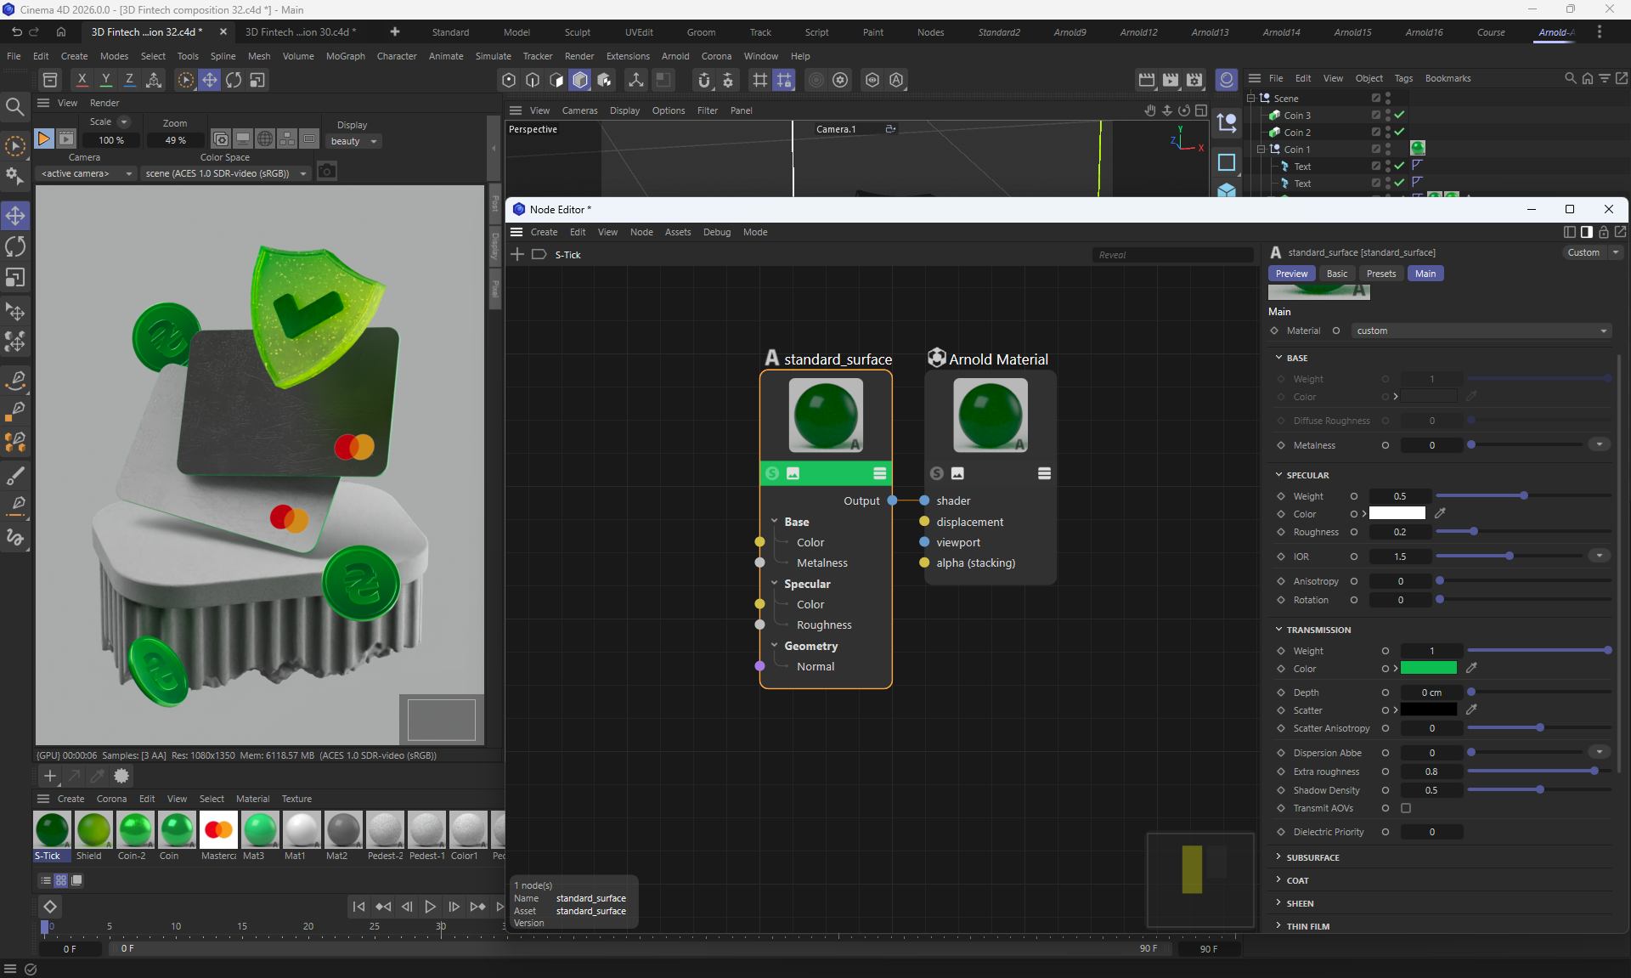Open the Material type custom dropdown
This screenshot has height=978, width=1631.
1481,331
